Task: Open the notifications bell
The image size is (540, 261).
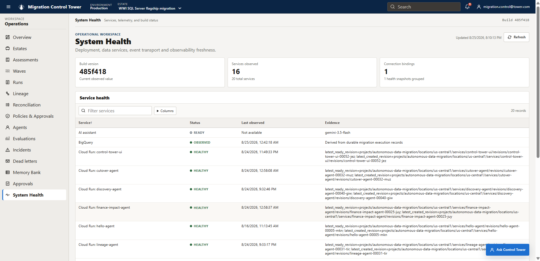Action: pos(467,7)
